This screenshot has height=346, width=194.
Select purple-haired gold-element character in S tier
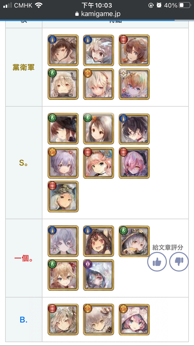point(63,163)
